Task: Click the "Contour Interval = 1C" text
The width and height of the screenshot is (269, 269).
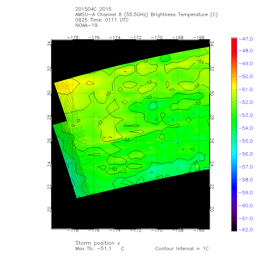Action: pos(182,249)
